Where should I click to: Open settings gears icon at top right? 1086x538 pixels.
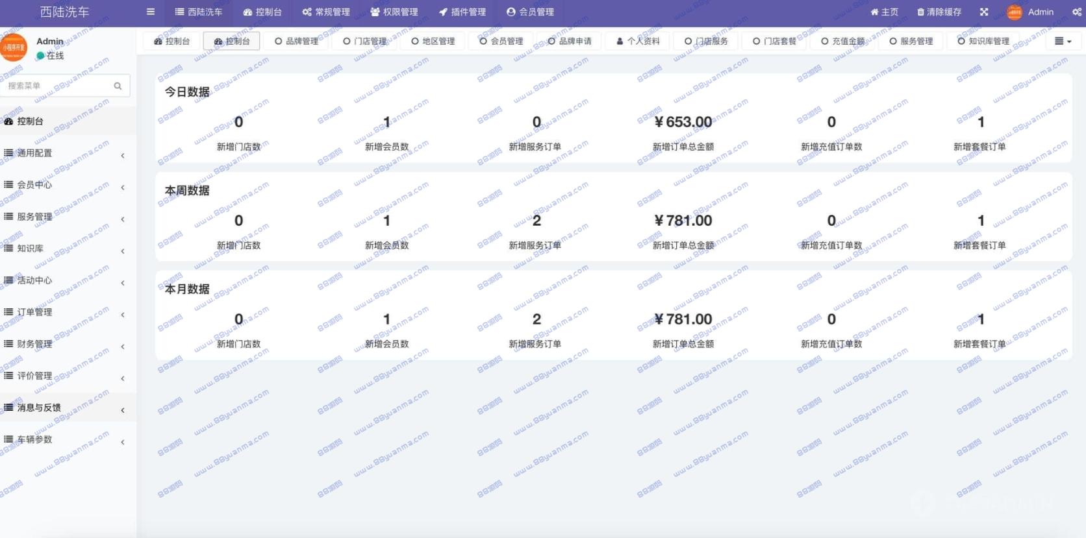tap(1076, 12)
